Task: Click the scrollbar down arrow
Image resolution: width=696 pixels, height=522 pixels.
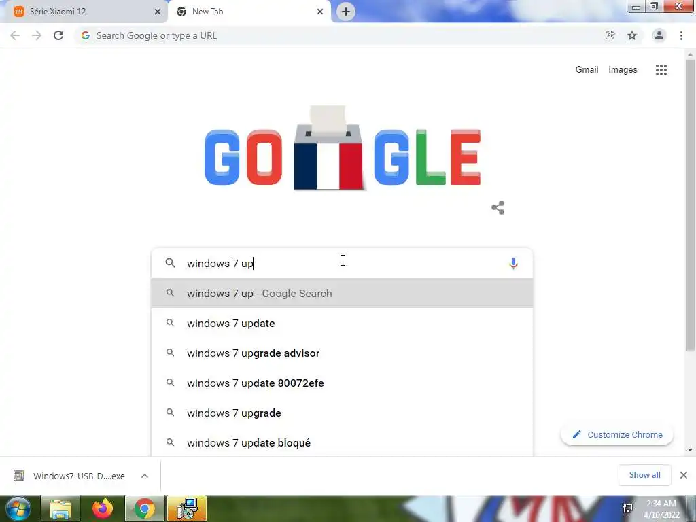Action: point(690,450)
